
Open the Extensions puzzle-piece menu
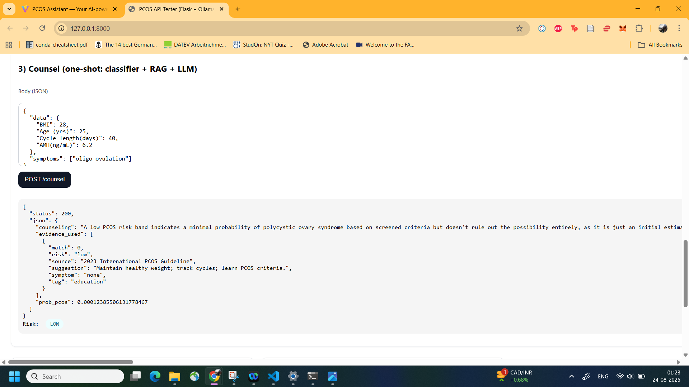[x=639, y=28]
